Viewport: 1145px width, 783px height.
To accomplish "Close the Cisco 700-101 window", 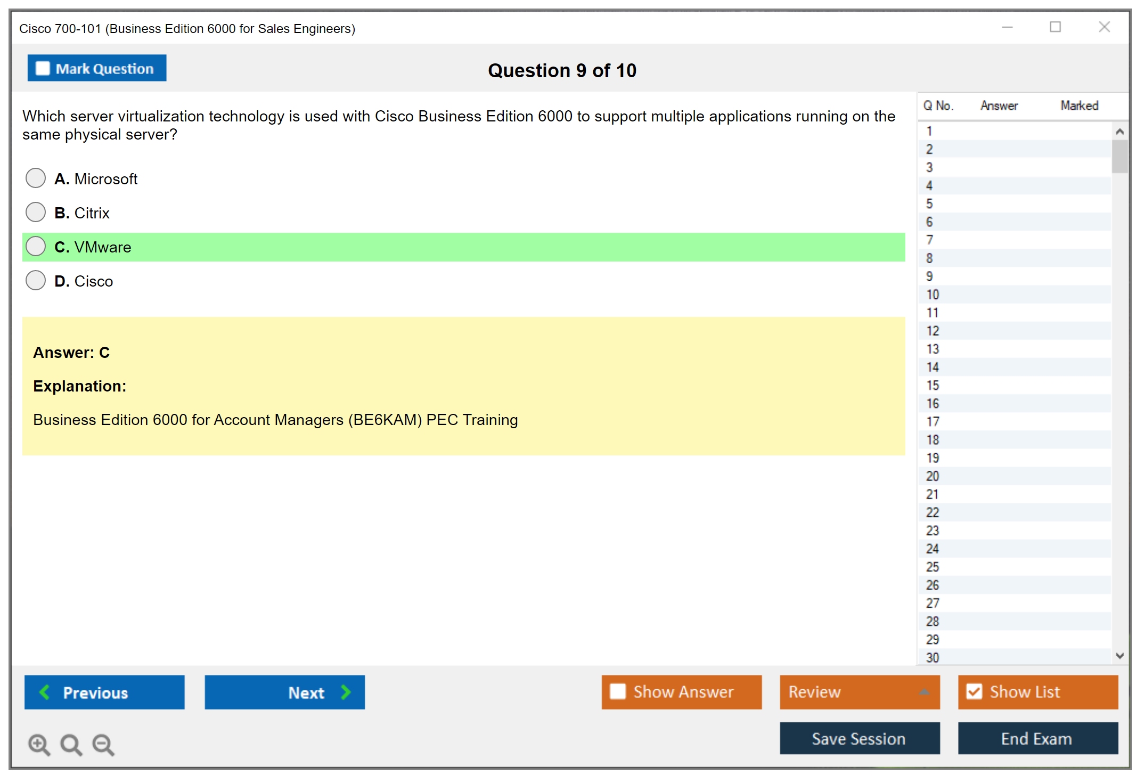I will 1104,27.
